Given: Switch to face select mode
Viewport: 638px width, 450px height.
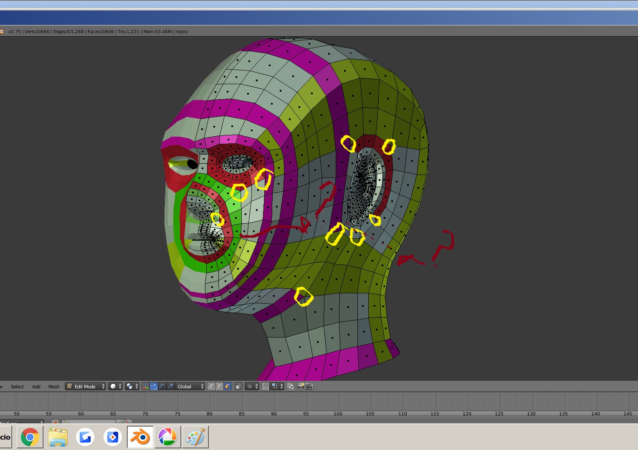Looking at the screenshot, I should coord(228,386).
